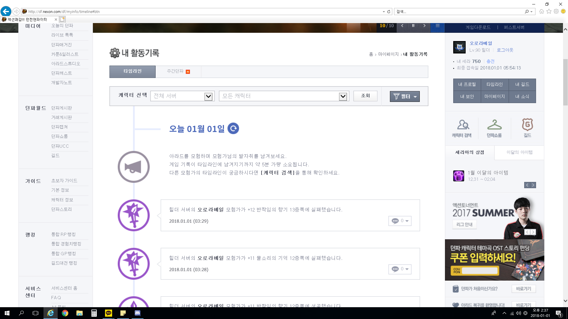This screenshot has height=319, width=568.
Task: Open the 게임다운로드 link
Action: [x=478, y=27]
